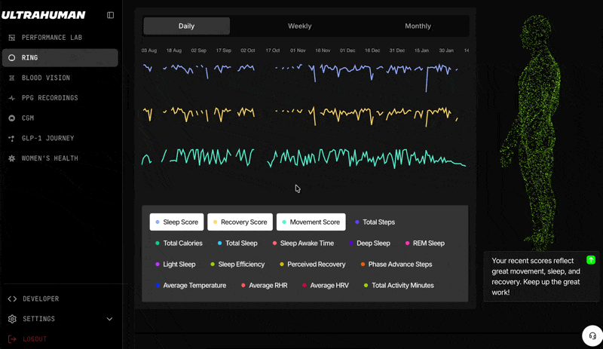Click the Logout arrow icon
The height and width of the screenshot is (349, 603).
[x=12, y=339]
